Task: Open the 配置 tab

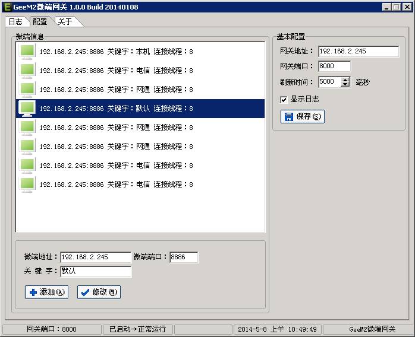Action: click(x=40, y=22)
